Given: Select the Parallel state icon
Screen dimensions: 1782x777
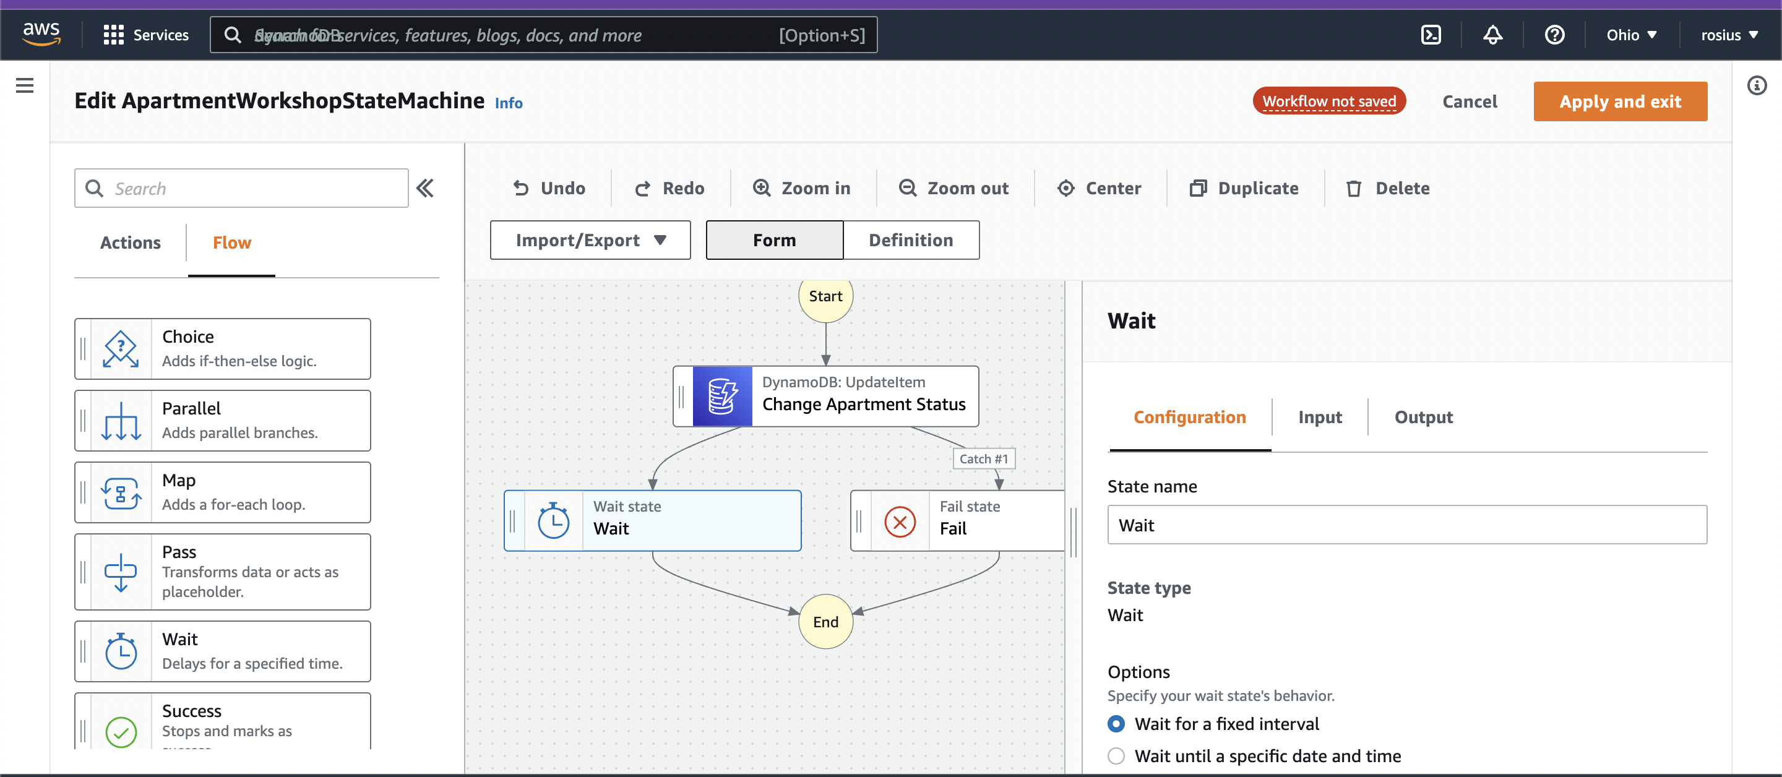Looking at the screenshot, I should pyautogui.click(x=121, y=421).
